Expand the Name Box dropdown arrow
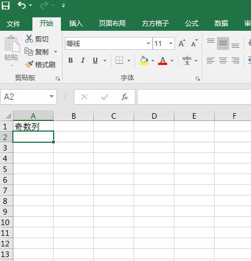 click(x=51, y=96)
